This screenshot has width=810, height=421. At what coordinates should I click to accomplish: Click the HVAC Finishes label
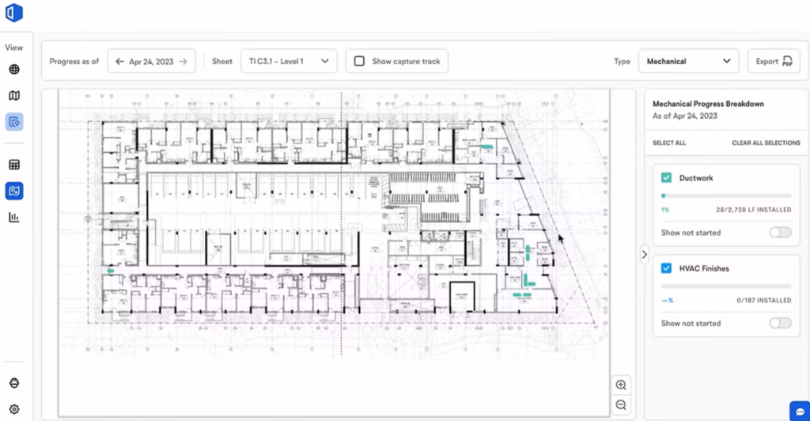(x=704, y=268)
